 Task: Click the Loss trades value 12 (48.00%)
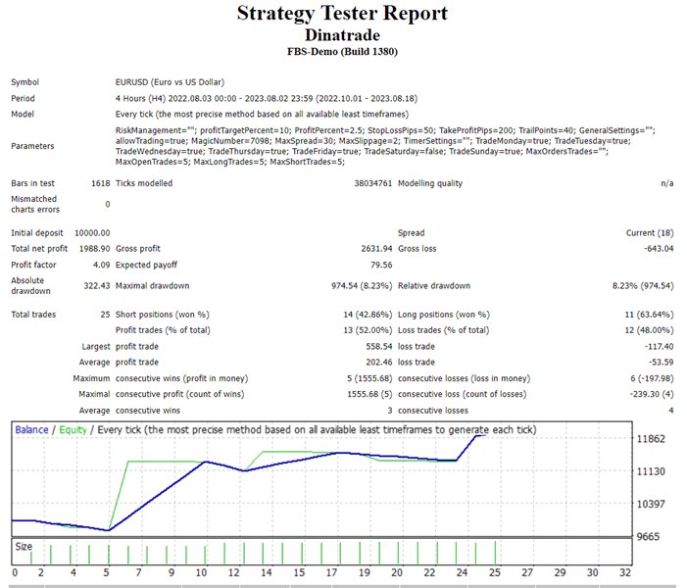point(649,330)
